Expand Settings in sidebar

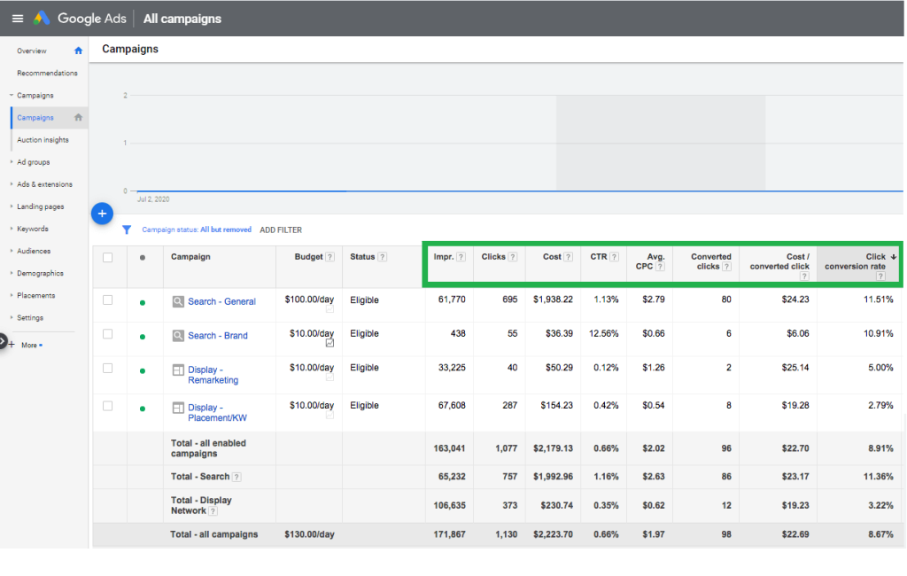[x=11, y=318]
